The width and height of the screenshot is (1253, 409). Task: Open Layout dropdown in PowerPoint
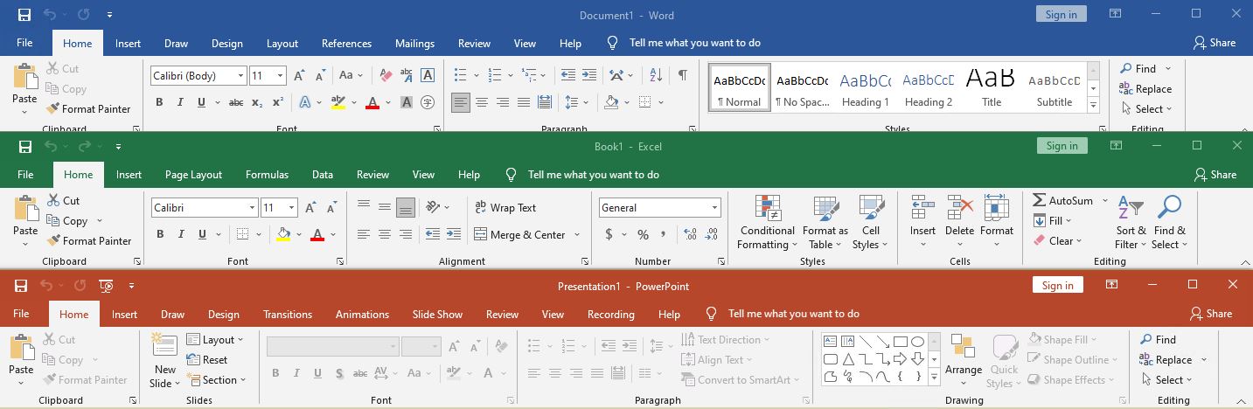point(215,340)
